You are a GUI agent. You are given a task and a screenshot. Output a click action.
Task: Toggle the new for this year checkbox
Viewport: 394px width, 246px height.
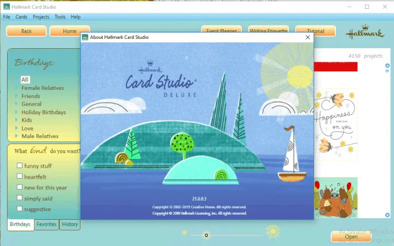(x=20, y=187)
